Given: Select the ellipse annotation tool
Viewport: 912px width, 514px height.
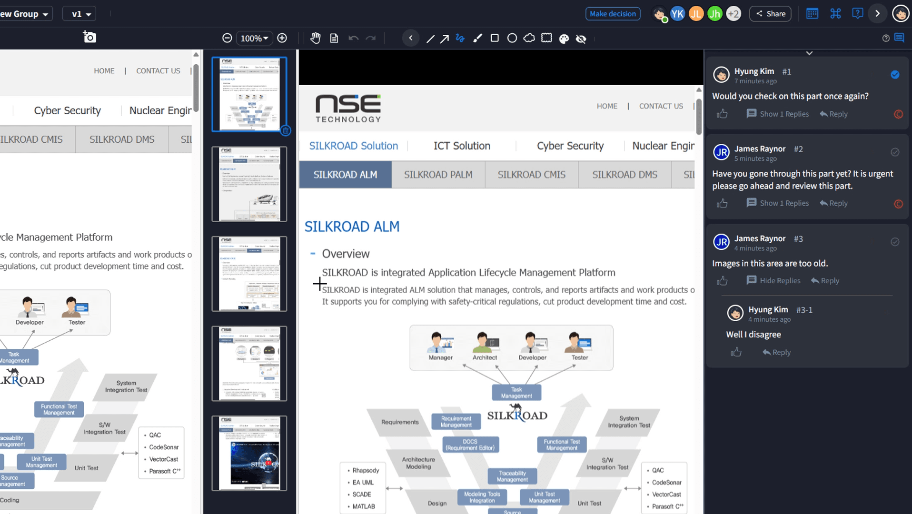Looking at the screenshot, I should [x=513, y=38].
